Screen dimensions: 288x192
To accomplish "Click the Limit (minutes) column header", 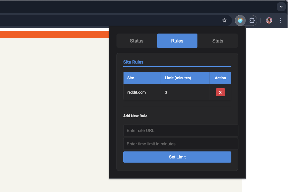I will (185, 78).
